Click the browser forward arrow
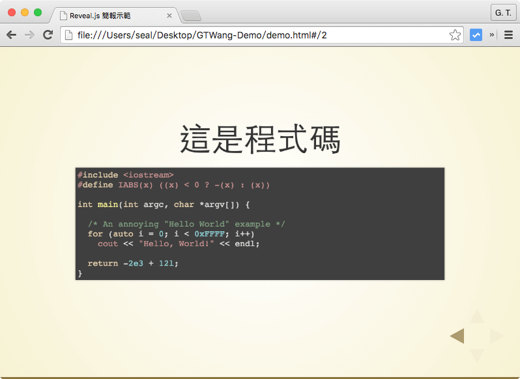Viewport: 520px width, 379px height. 29,35
